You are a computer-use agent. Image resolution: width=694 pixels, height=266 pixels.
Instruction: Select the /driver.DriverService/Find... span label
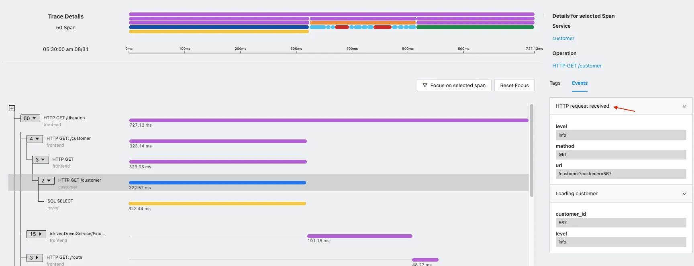tap(77, 233)
